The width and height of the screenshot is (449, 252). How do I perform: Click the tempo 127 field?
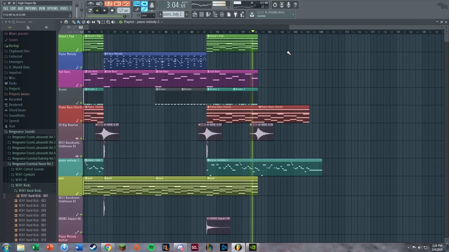[123, 10]
